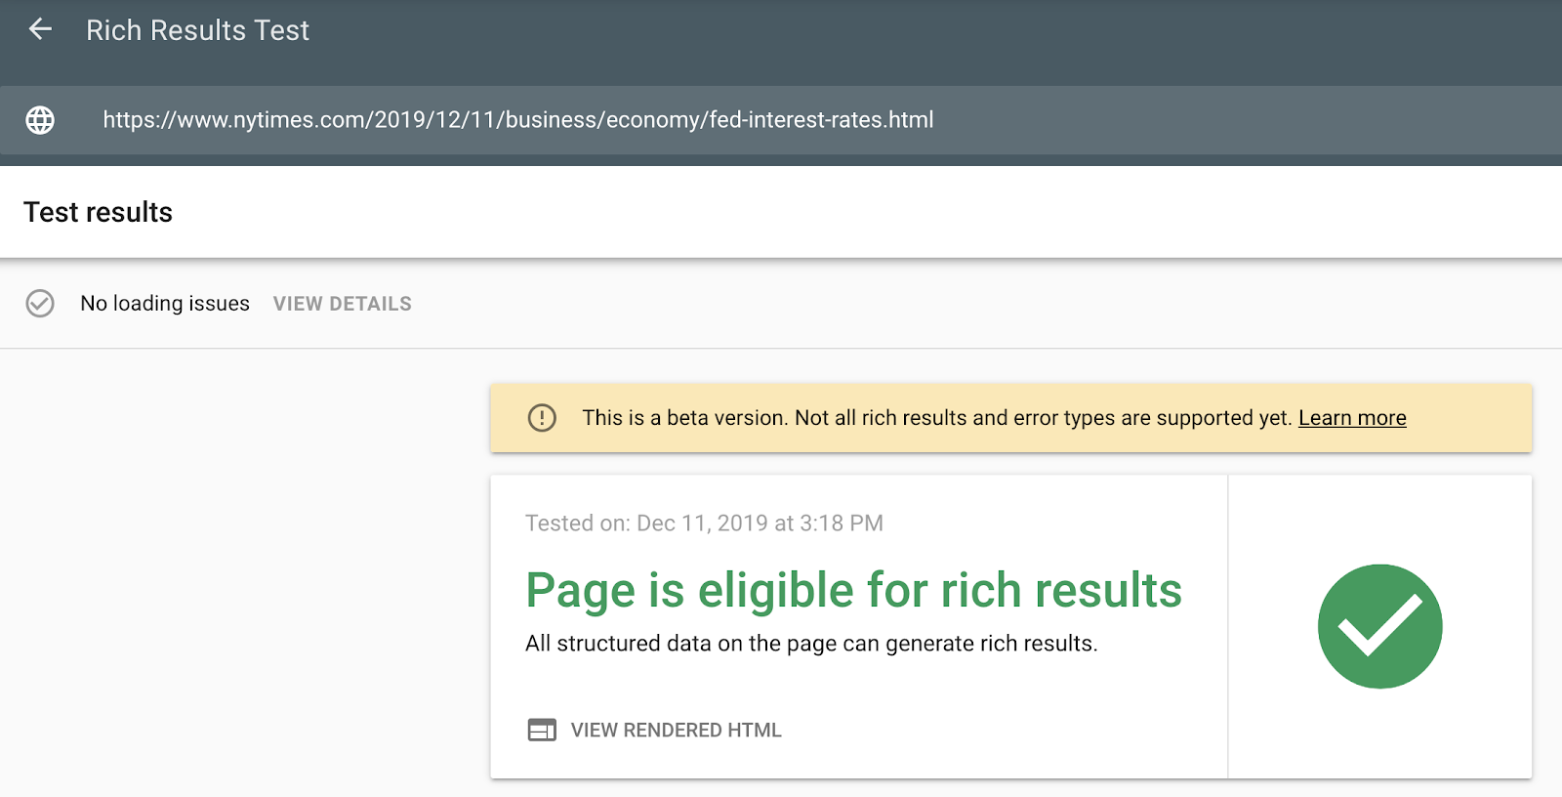Click the Page is eligible headline

point(853,590)
